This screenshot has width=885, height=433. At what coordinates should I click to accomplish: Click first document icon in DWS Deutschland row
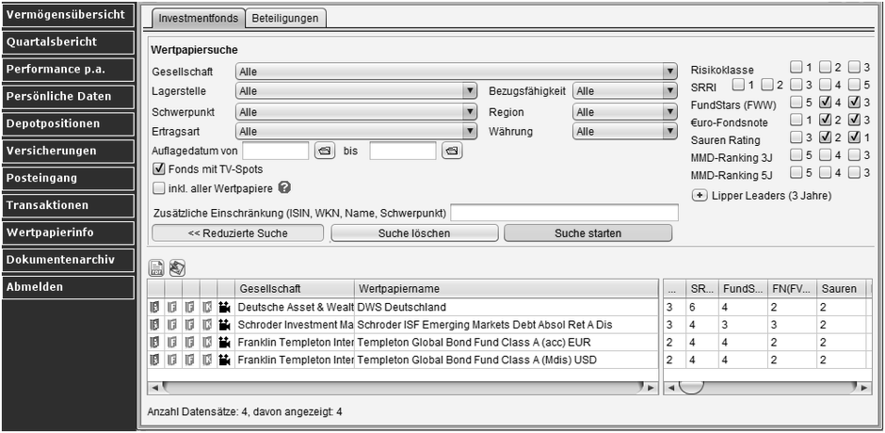155,307
